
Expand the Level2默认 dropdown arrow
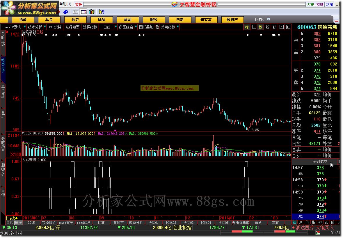pyautogui.click(x=24, y=27)
